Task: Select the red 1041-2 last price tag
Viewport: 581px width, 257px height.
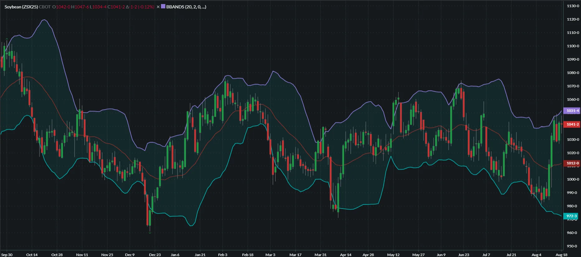Action: 572,124
